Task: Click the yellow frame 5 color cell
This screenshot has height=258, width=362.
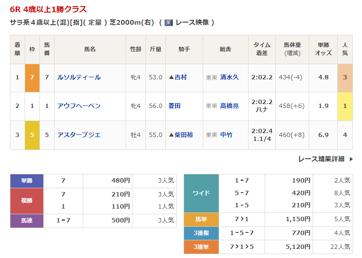Action: coord(32,135)
